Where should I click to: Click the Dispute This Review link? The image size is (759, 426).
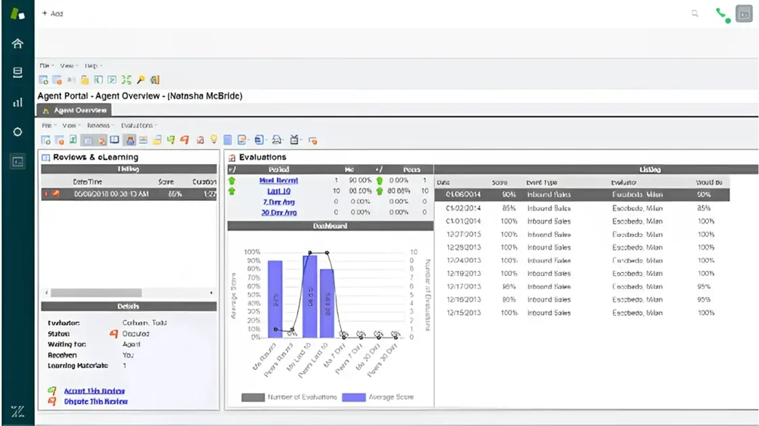(x=95, y=402)
